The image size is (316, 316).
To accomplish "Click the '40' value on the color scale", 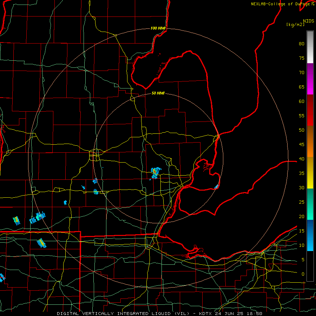I will click(302, 159).
